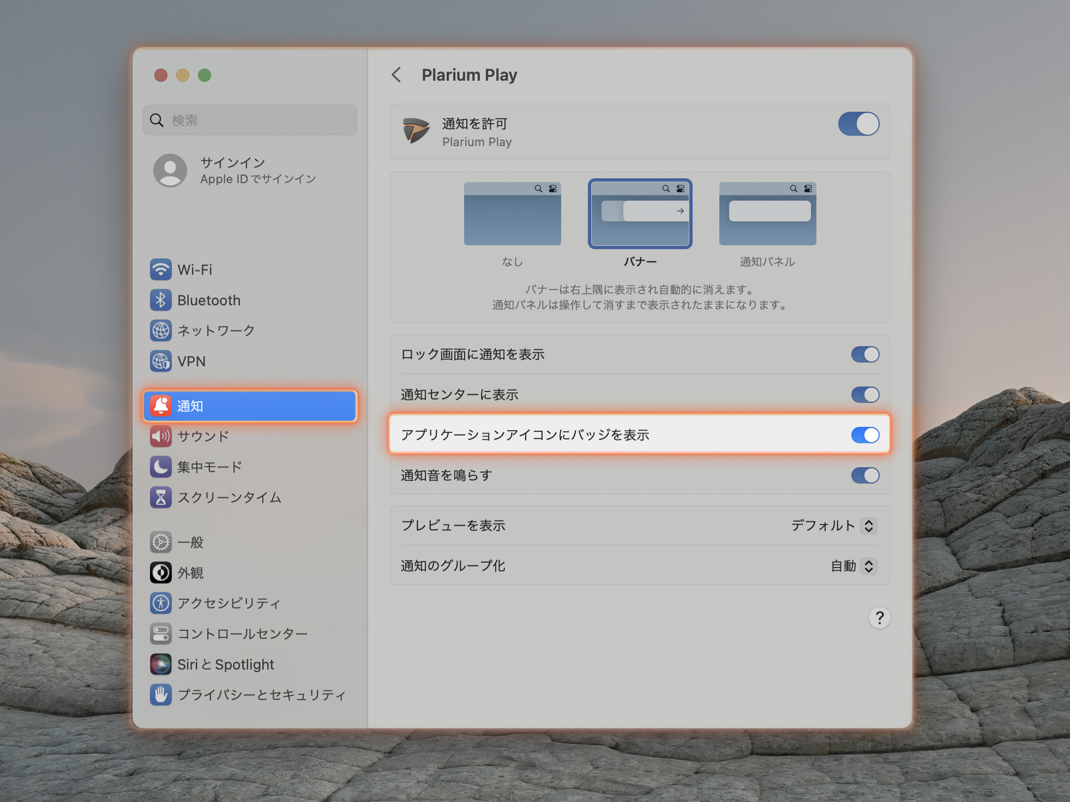
Task: Click the スクリーンタイム hourglass icon
Action: 161,497
